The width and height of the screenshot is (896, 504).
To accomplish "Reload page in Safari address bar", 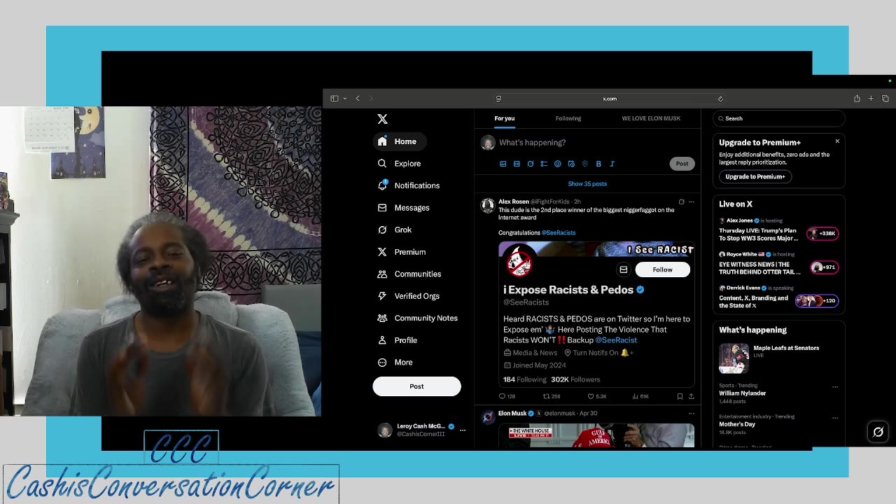I will 720,99.
